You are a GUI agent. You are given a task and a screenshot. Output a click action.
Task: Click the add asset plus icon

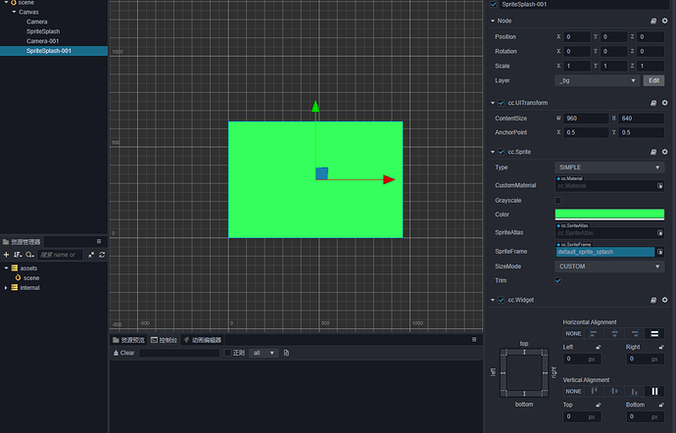pyautogui.click(x=6, y=255)
